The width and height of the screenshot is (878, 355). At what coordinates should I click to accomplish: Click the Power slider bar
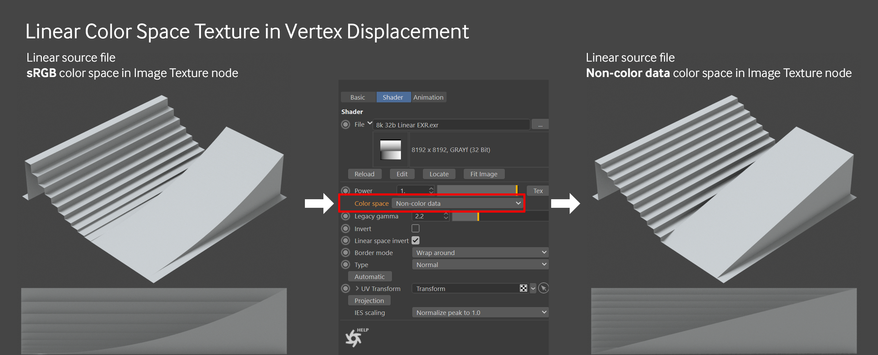tap(477, 190)
